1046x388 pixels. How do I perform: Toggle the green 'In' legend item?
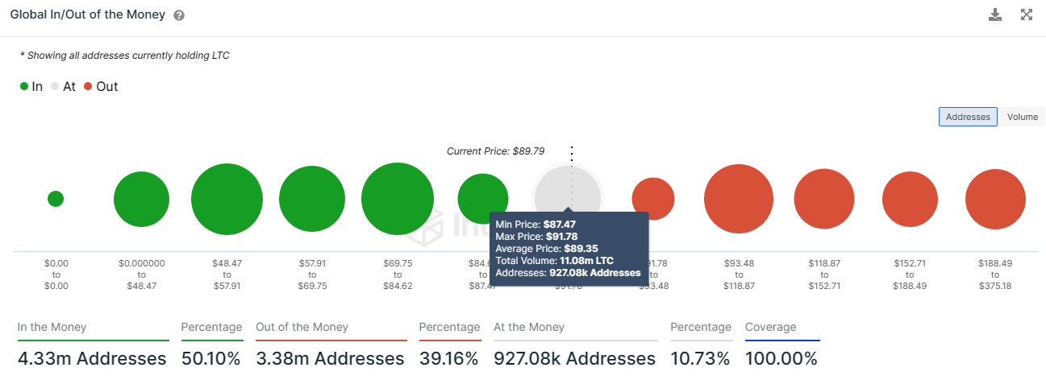tap(31, 86)
